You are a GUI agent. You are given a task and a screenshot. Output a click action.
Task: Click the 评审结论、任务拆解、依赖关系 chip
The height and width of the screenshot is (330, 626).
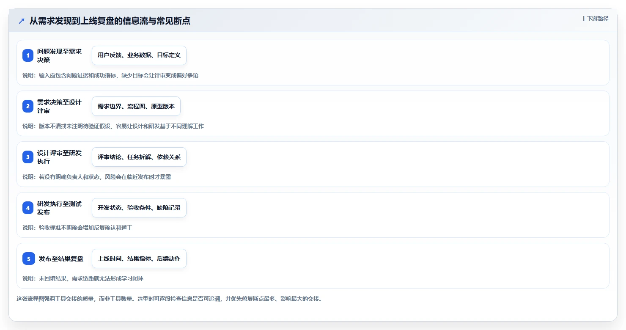point(139,157)
